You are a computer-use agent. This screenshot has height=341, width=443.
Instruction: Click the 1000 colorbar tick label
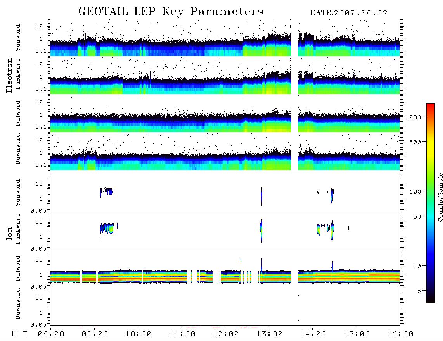point(414,117)
